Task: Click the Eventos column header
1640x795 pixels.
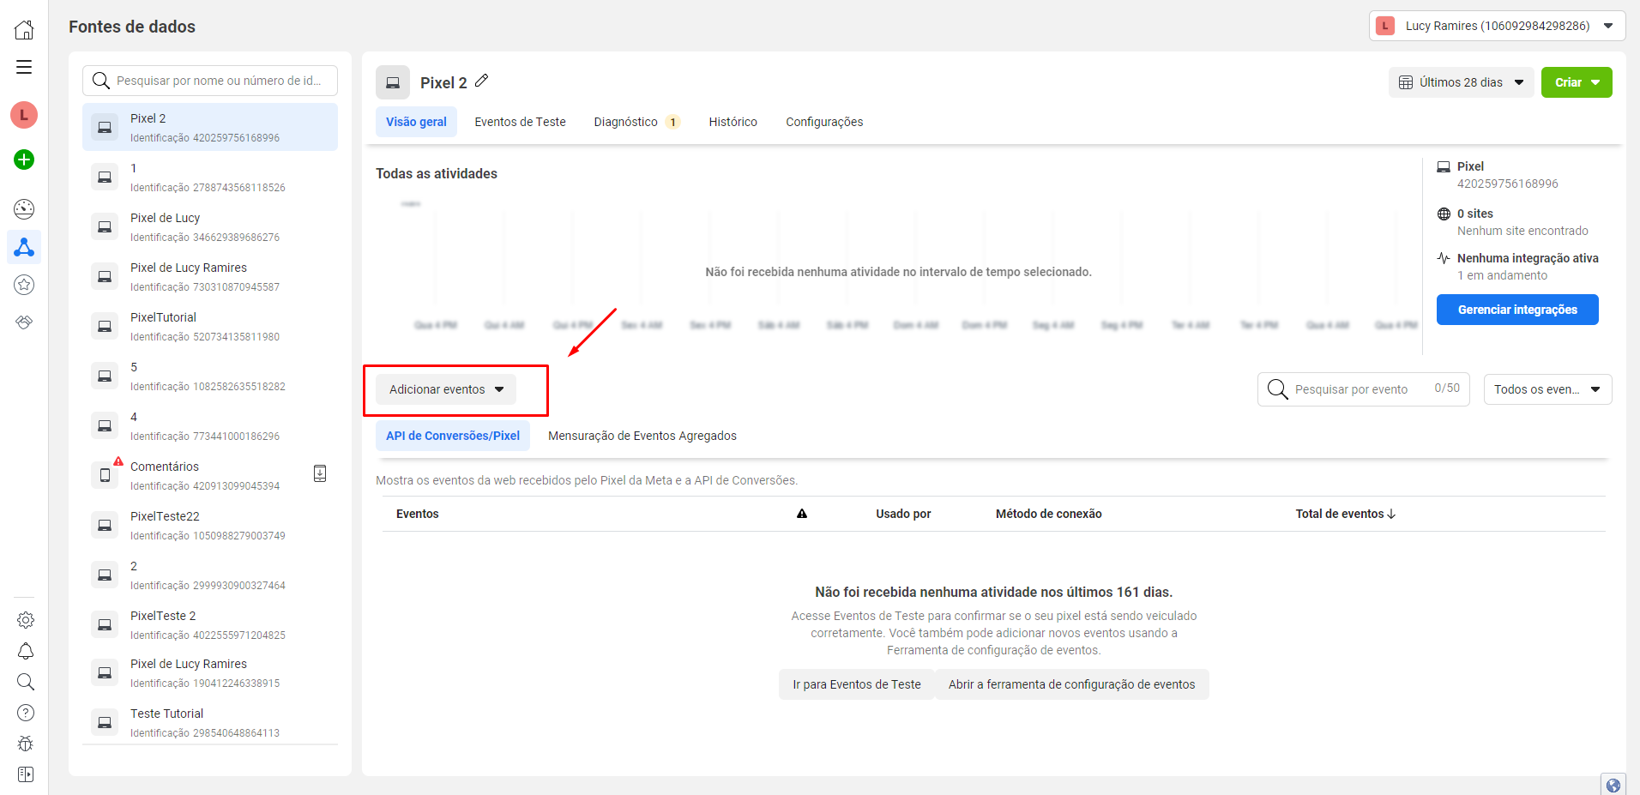Action: tap(418, 514)
